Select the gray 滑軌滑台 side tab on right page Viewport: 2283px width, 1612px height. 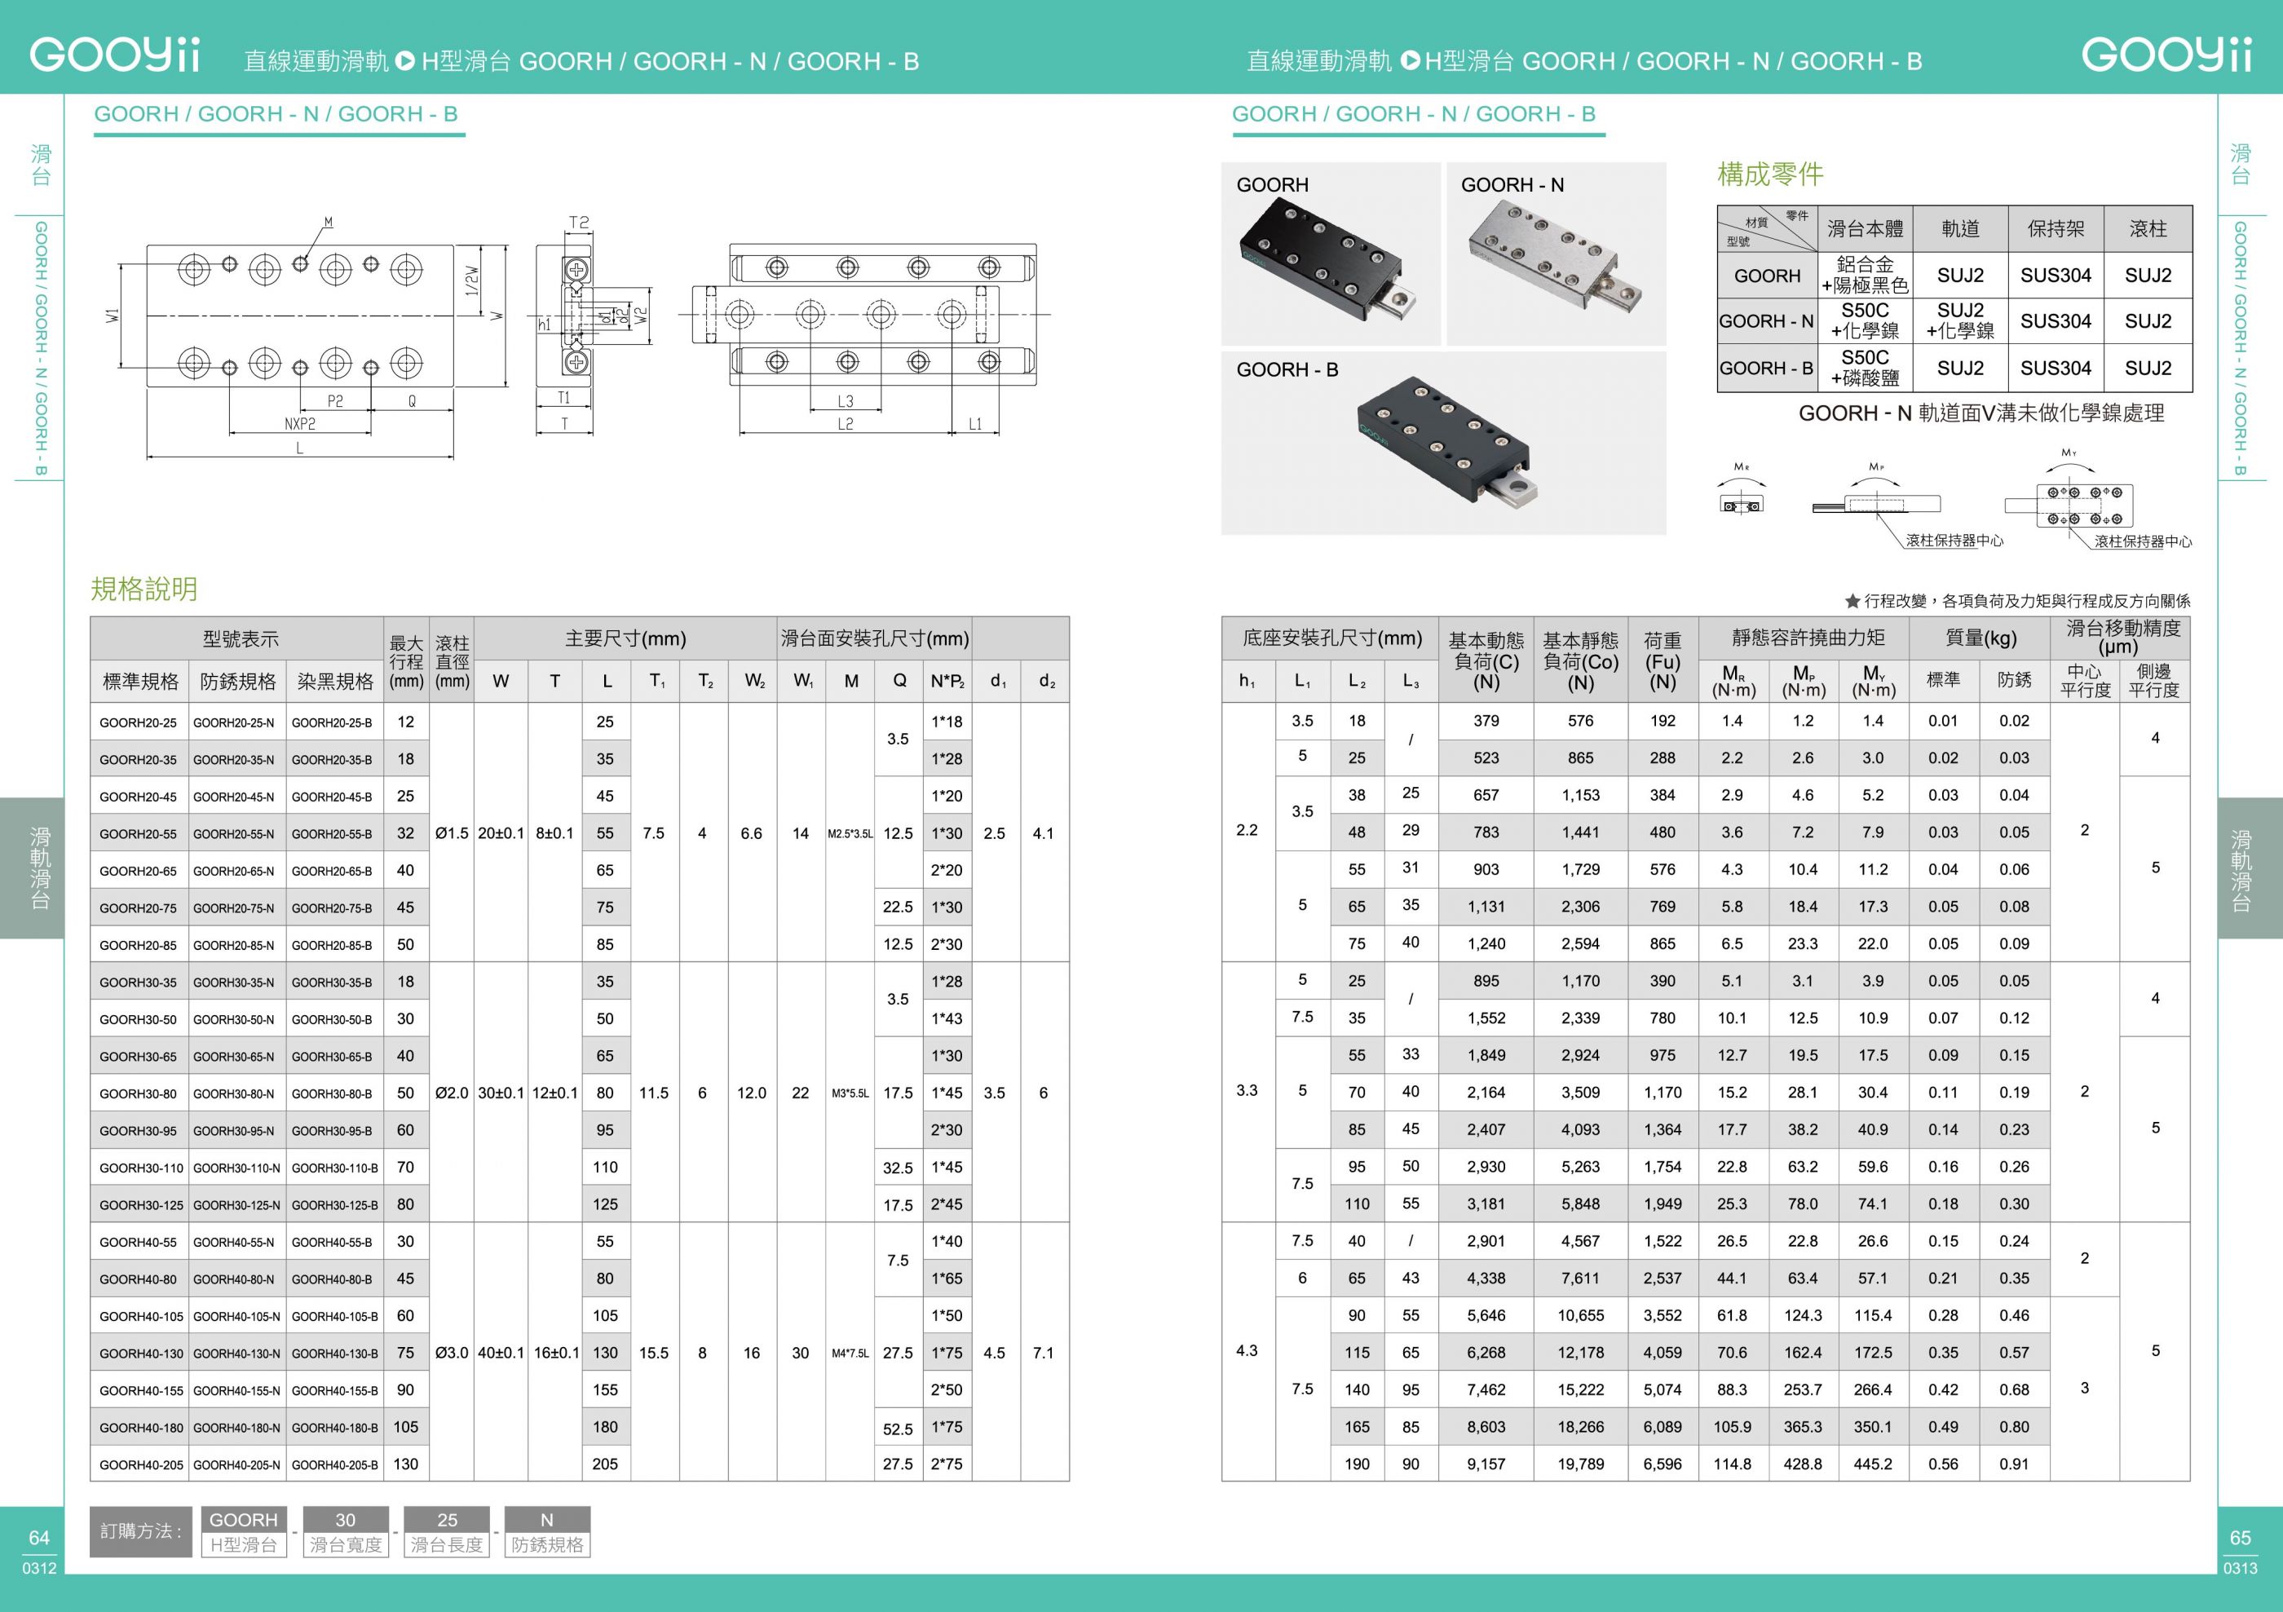[x=2250, y=868]
